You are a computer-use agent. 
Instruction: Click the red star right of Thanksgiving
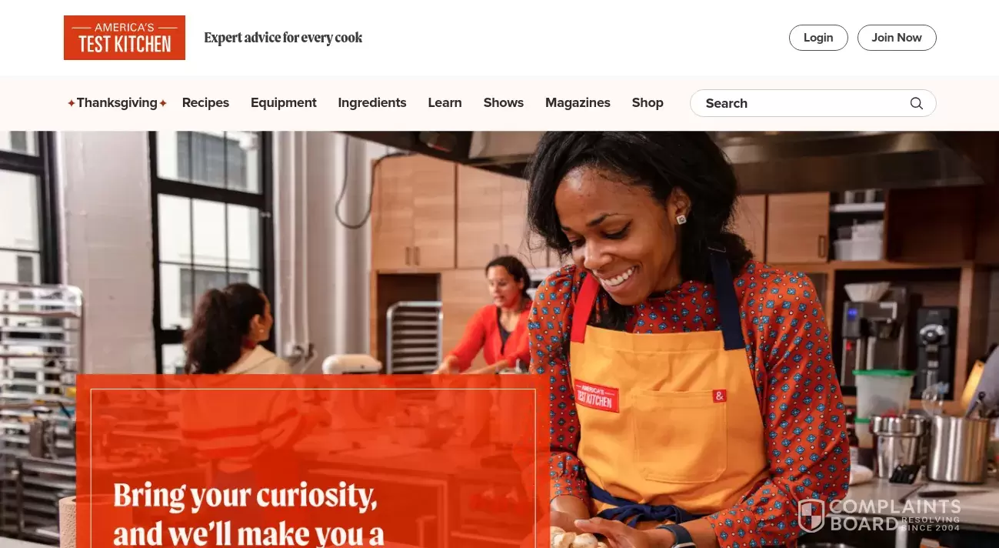[163, 103]
